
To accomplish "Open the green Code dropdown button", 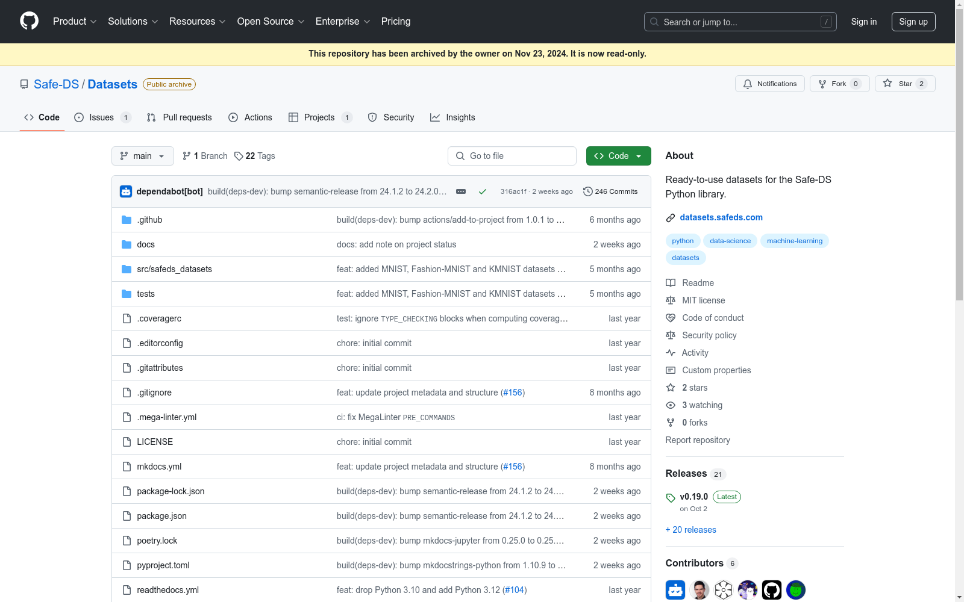I will [619, 156].
